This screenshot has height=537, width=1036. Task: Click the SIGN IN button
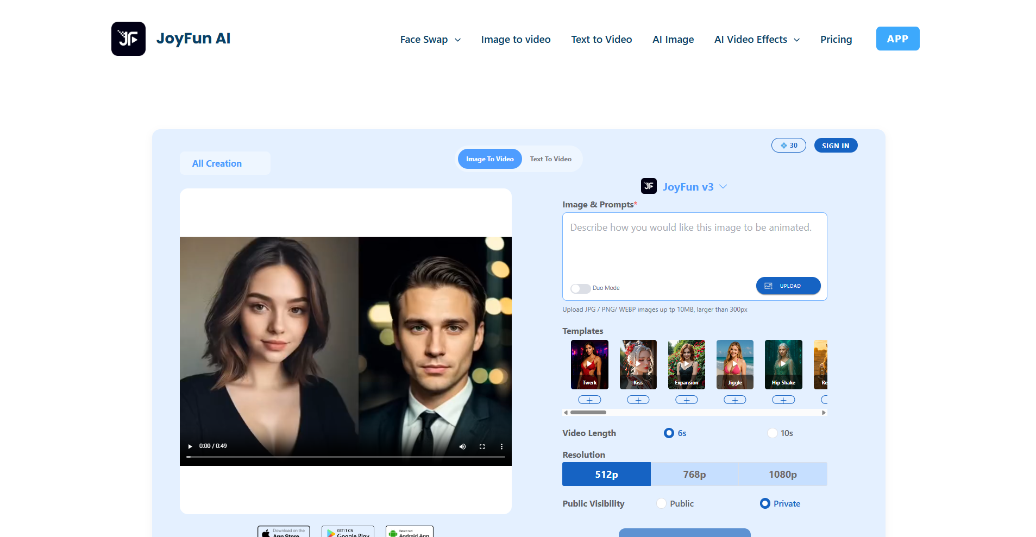(835, 145)
